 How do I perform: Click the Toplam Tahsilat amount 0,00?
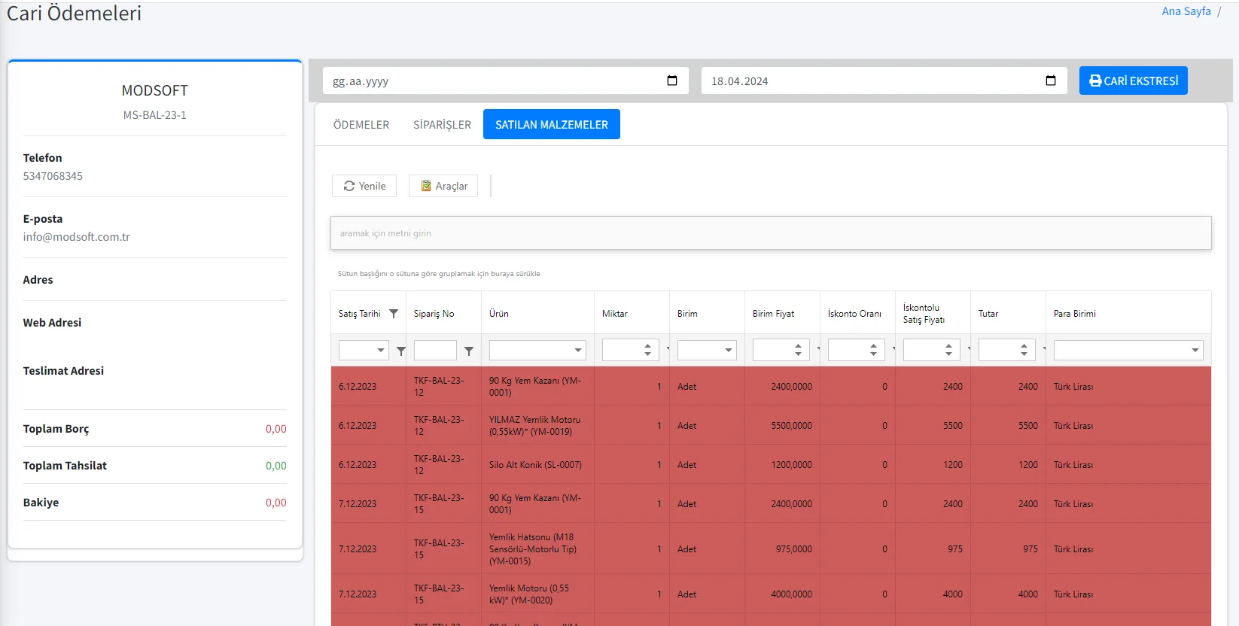tap(276, 466)
